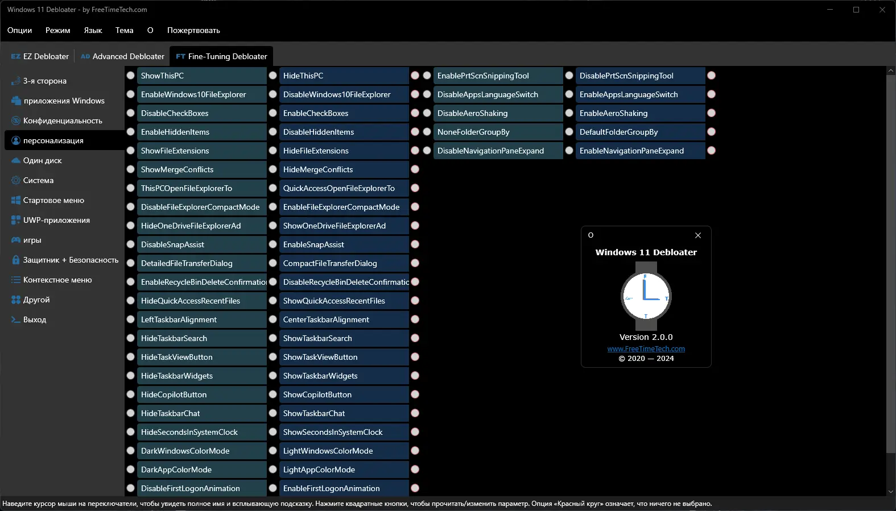Screen dimensions: 896x511
Task: Choose the red circle after DisablePrtScnSnippingTool
Action: (x=712, y=76)
